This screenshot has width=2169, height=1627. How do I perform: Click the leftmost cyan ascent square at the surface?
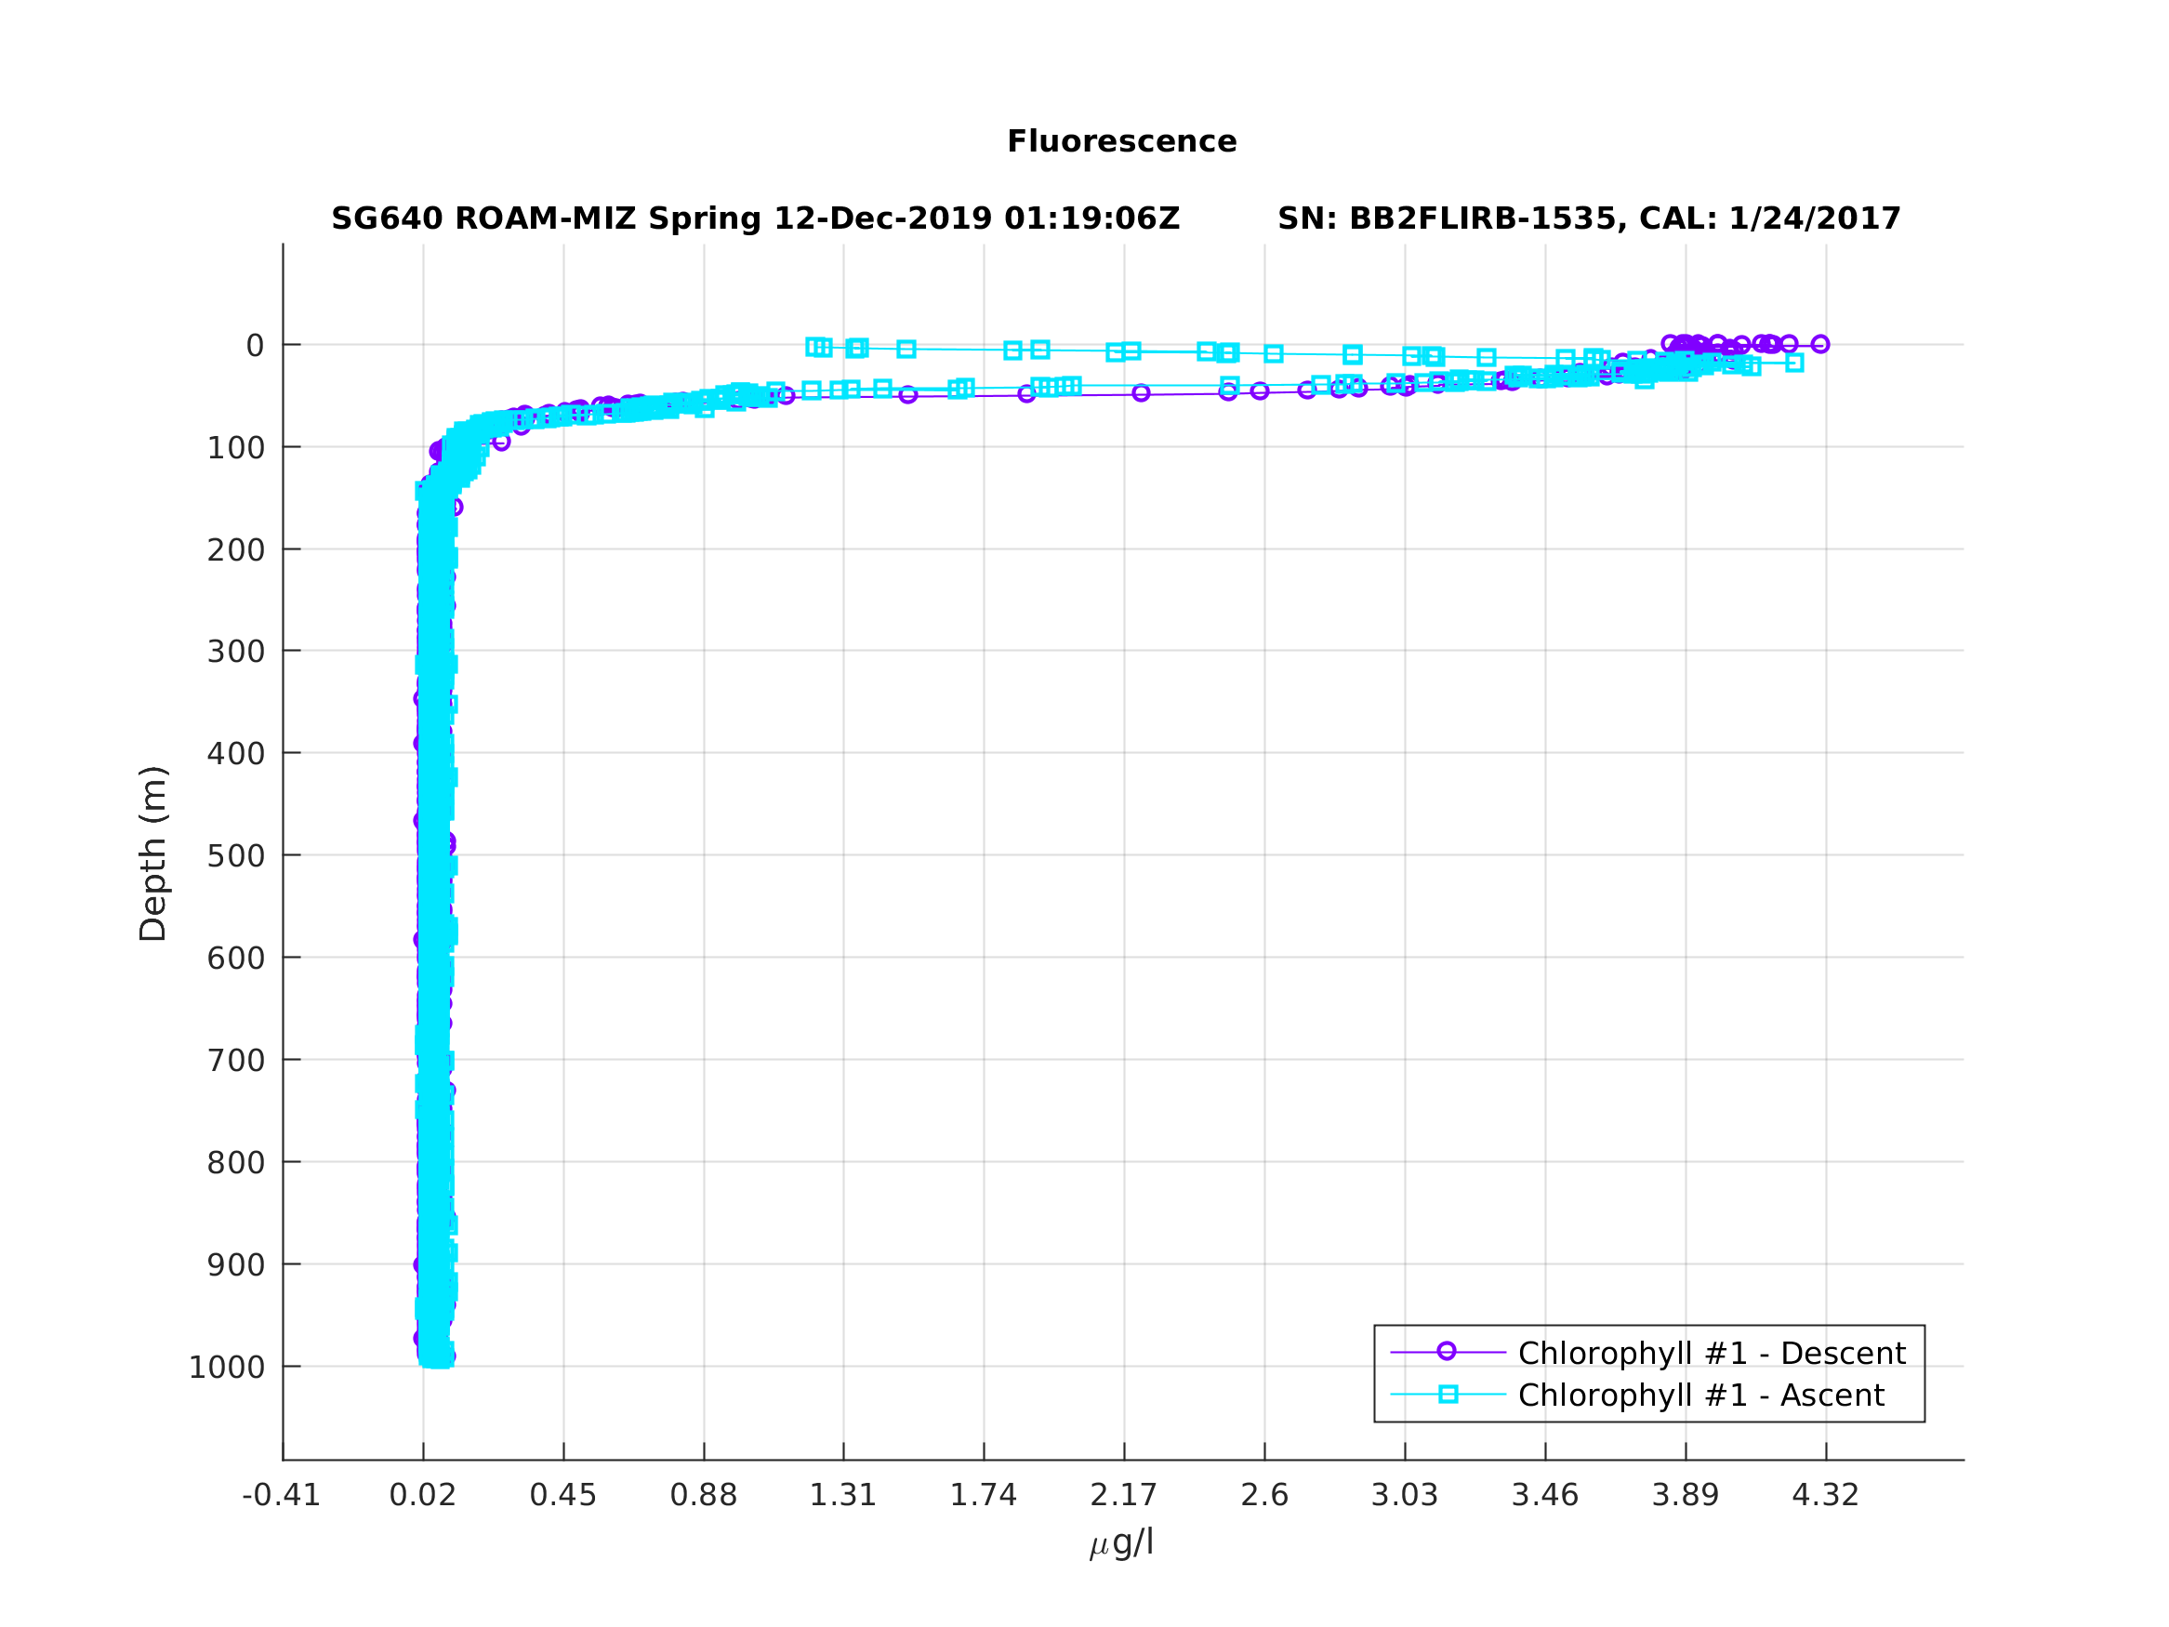click(x=813, y=346)
